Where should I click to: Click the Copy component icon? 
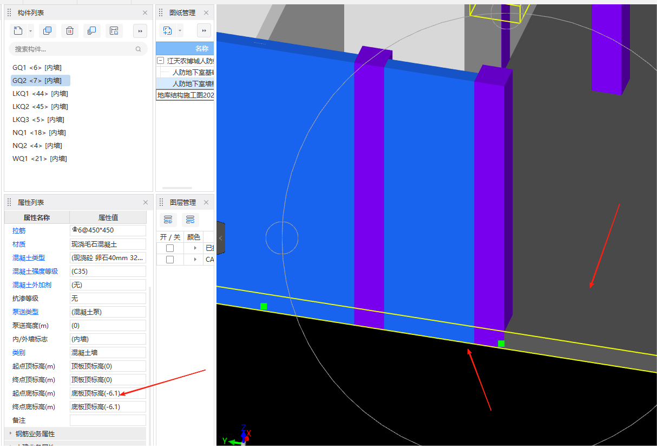pos(48,31)
